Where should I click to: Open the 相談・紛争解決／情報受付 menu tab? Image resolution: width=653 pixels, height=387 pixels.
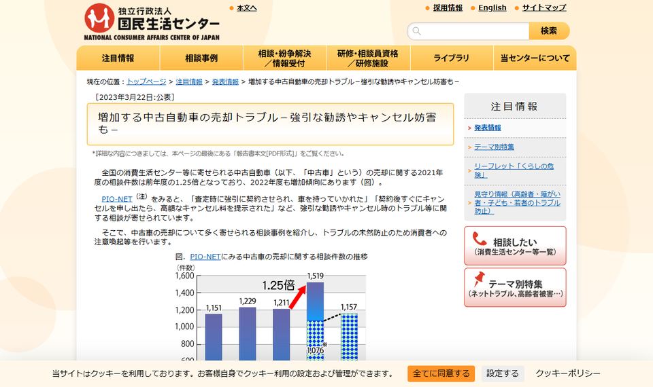click(x=285, y=58)
